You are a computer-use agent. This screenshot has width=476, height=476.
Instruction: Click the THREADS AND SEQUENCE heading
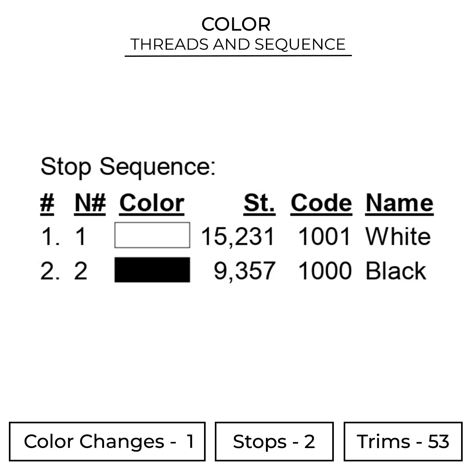tap(238, 44)
